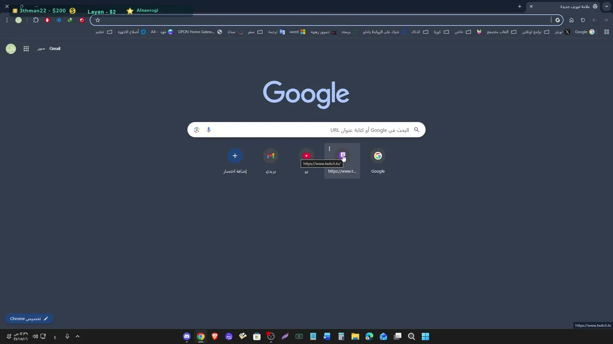
Task: Open the Extensions puzzle icon
Action: tap(36, 20)
